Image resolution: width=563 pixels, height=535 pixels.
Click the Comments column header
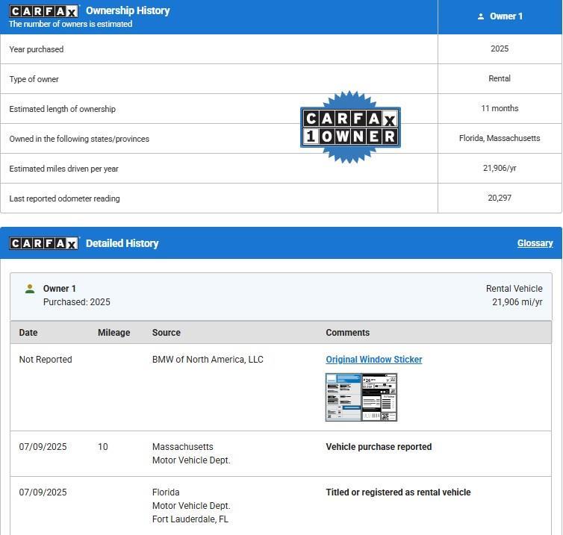pos(347,333)
